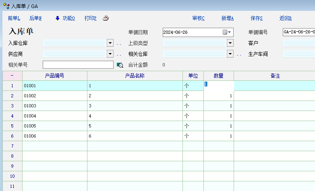Click the blue down-arrow 功能 icon
The width and height of the screenshot is (315, 191).
click(57, 18)
